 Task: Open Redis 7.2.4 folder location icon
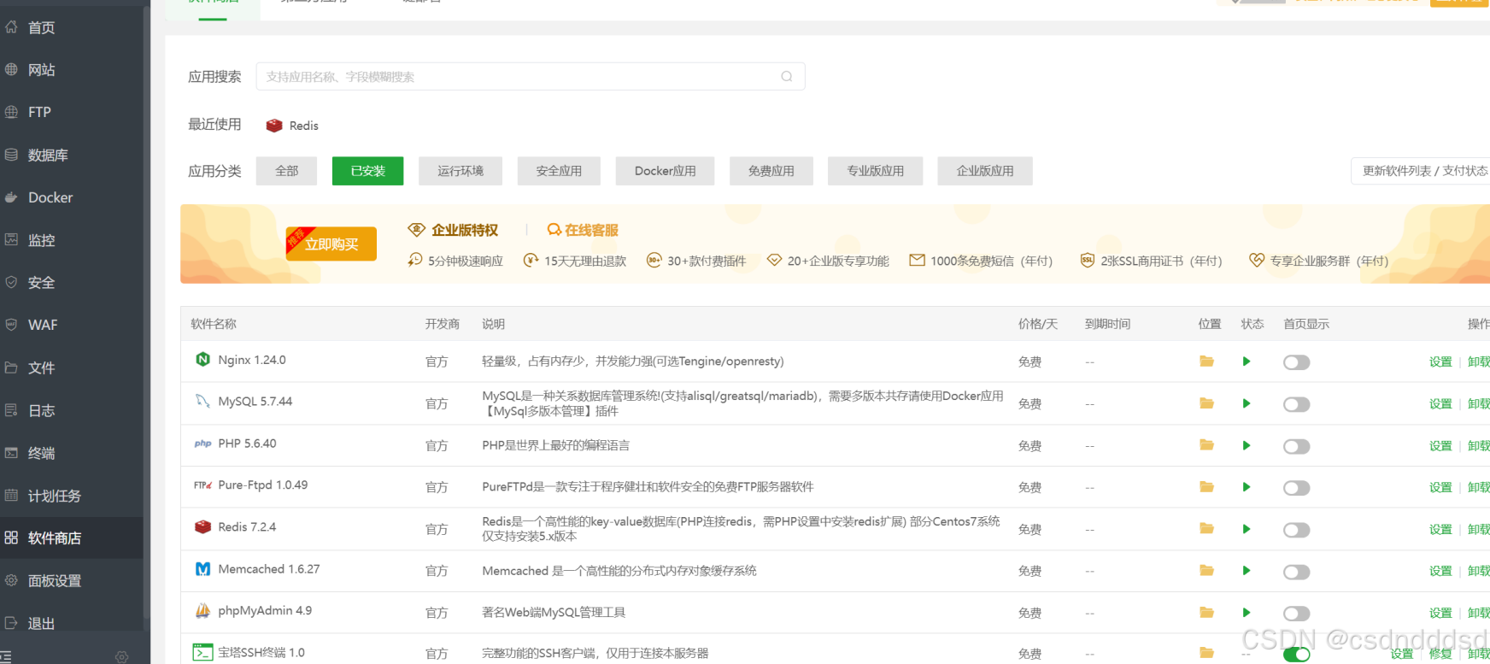tap(1206, 529)
